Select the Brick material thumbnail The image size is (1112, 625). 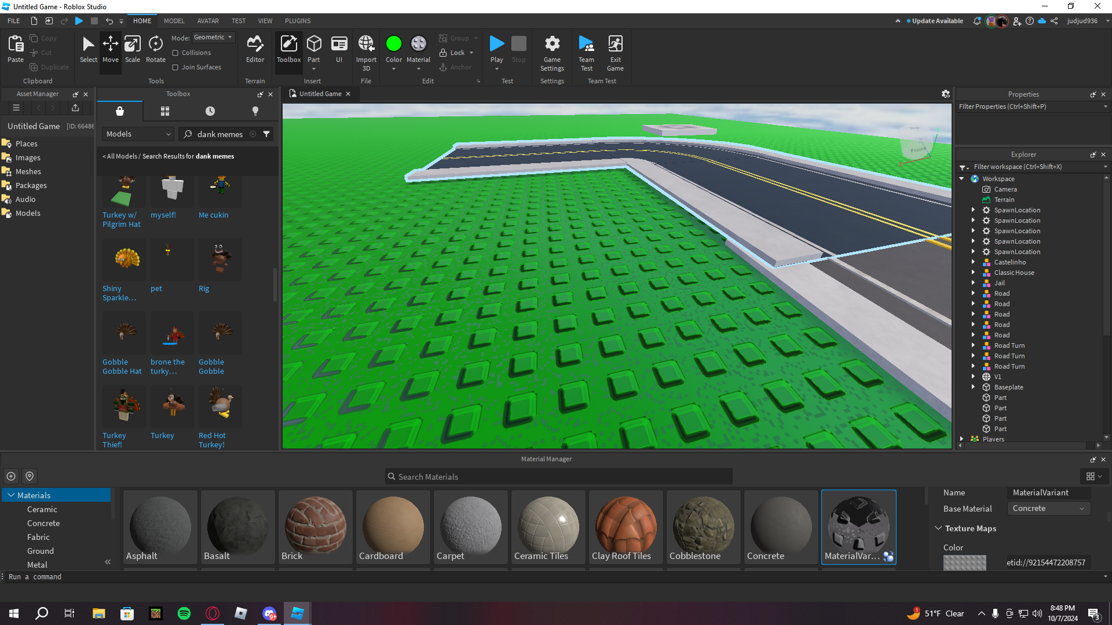[315, 527]
